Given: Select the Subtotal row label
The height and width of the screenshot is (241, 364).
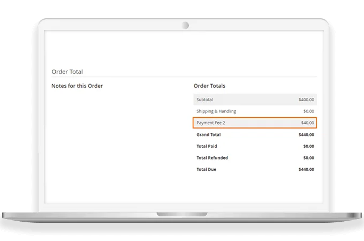Looking at the screenshot, I should (x=204, y=100).
